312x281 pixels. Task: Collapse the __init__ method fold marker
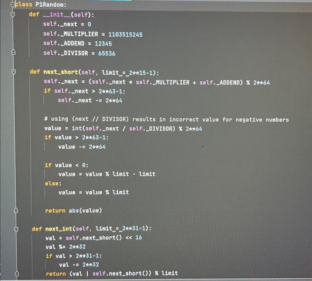click(x=13, y=14)
